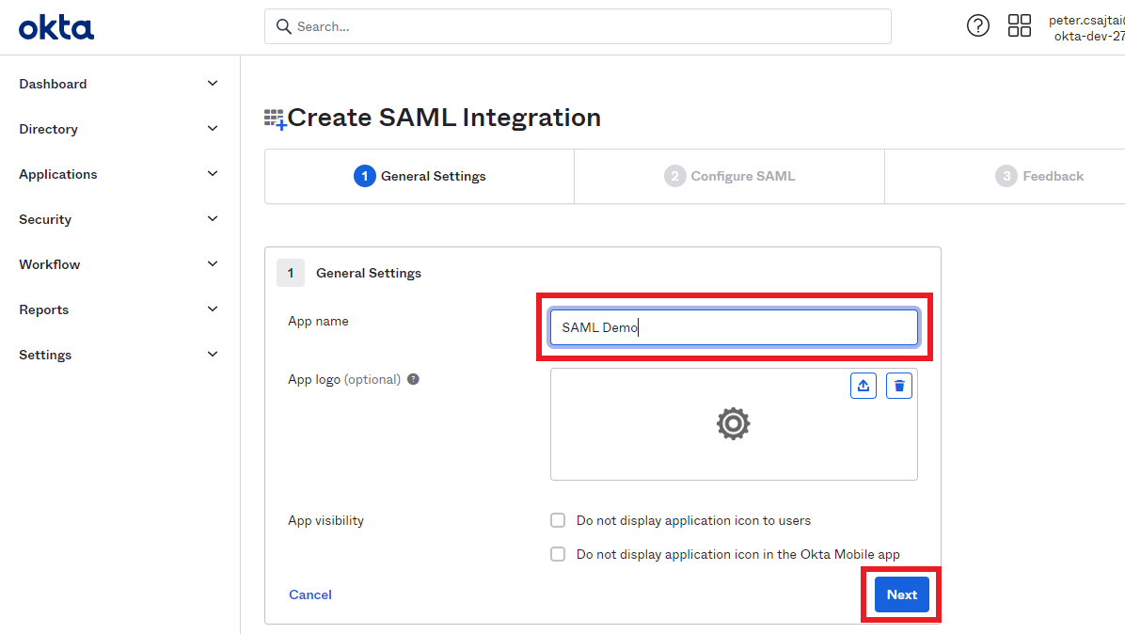Image resolution: width=1125 pixels, height=634 pixels.
Task: Open the help question mark icon
Action: (x=978, y=26)
